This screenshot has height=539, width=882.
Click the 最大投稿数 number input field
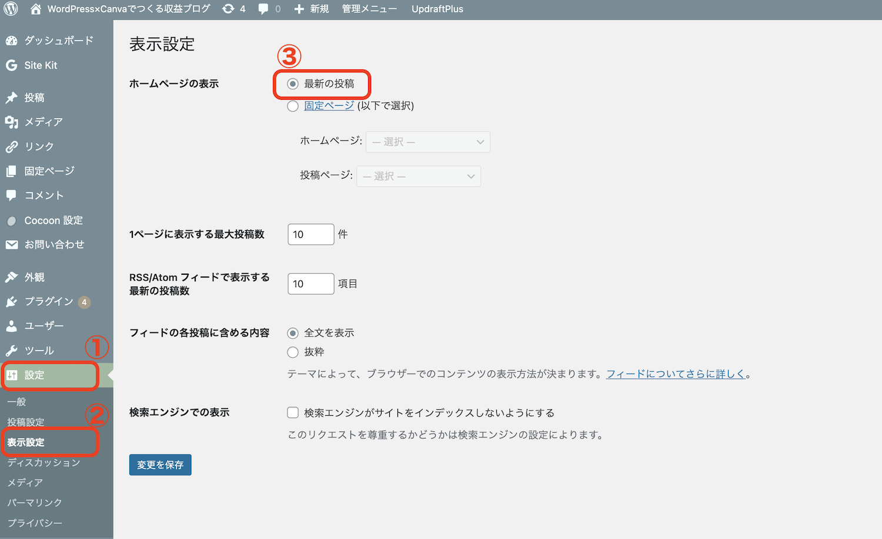click(x=310, y=234)
